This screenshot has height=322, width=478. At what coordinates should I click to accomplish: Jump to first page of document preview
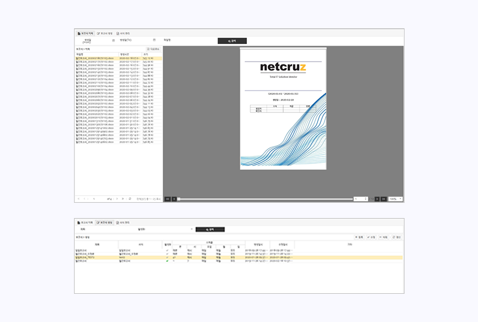tap(167, 199)
